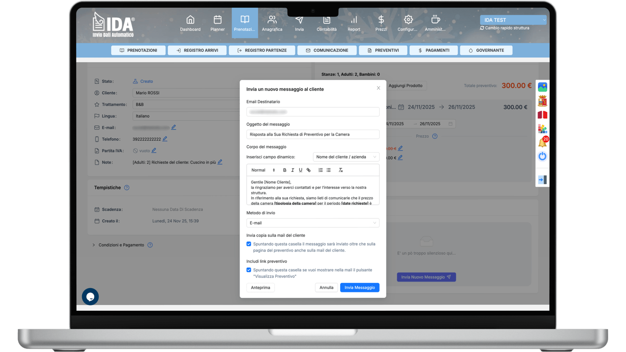Open the Metodo di invio dropdown
The image size is (626, 352).
pyautogui.click(x=313, y=223)
